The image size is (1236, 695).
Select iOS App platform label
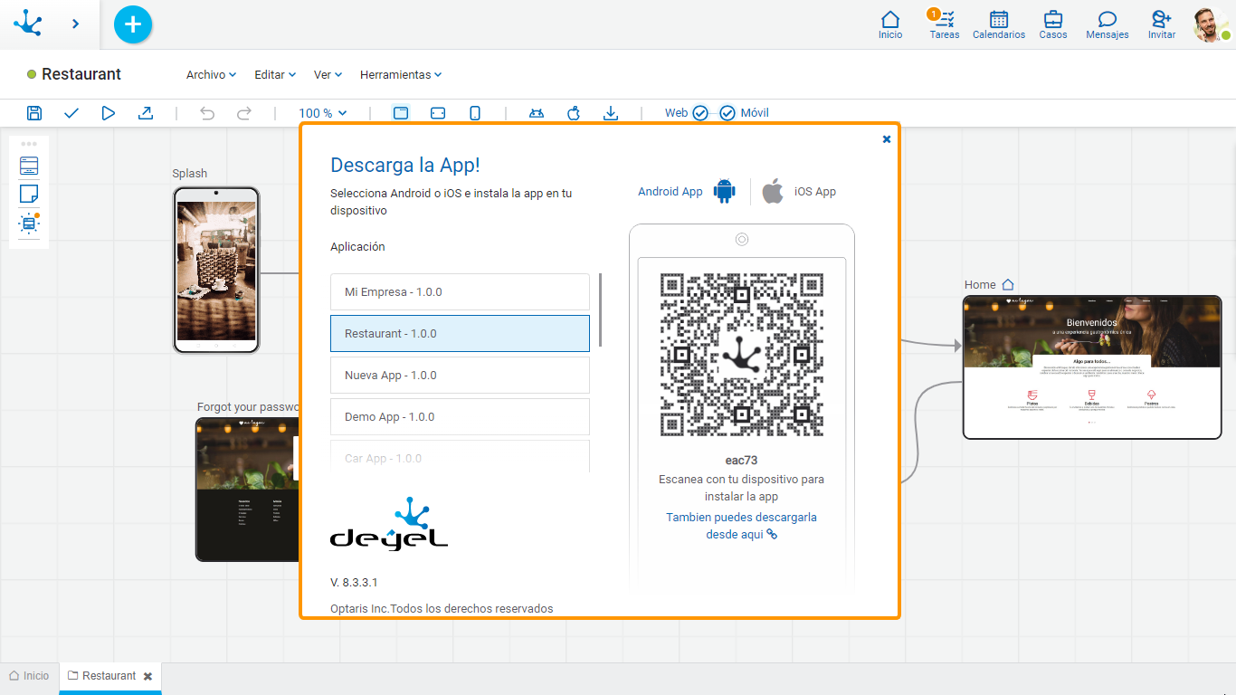pos(815,192)
